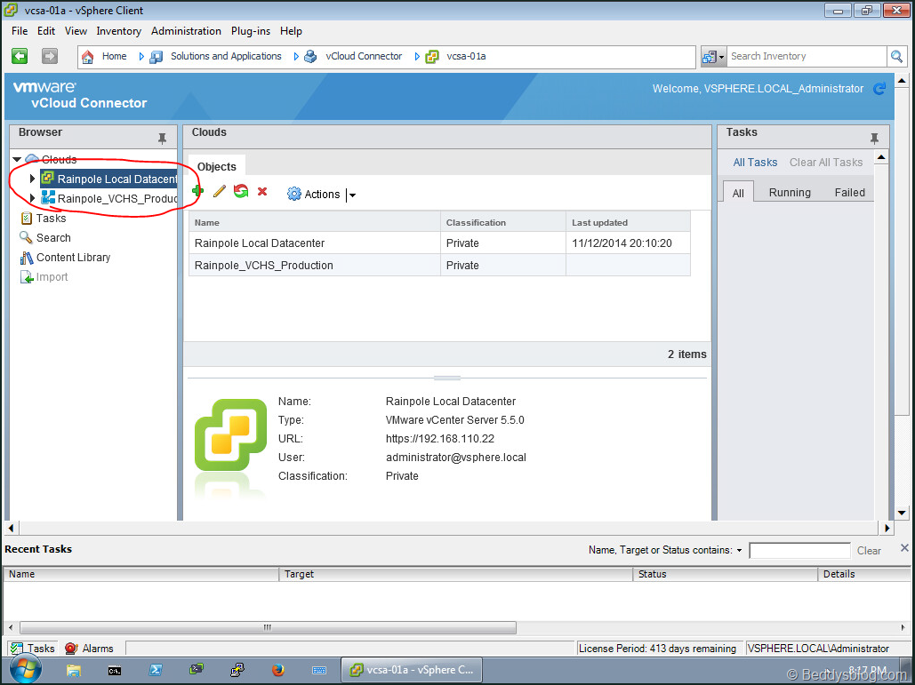Pin the Browser panel using pushpin icon
The height and width of the screenshot is (685, 915).
tap(162, 139)
